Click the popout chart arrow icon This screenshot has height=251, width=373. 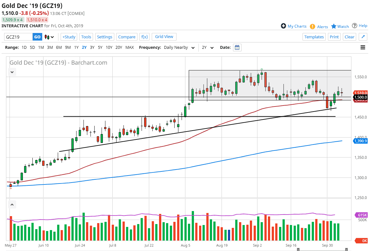pyautogui.click(x=363, y=37)
